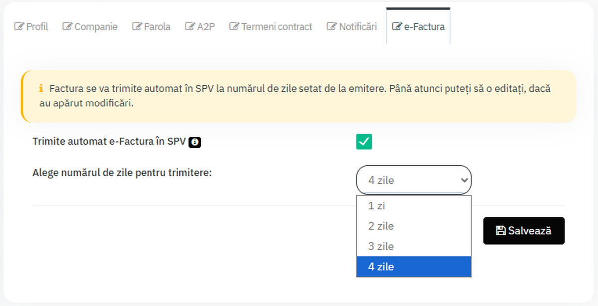Open the Parola tab
Image resolution: width=598 pixels, height=306 pixels.
click(x=157, y=27)
